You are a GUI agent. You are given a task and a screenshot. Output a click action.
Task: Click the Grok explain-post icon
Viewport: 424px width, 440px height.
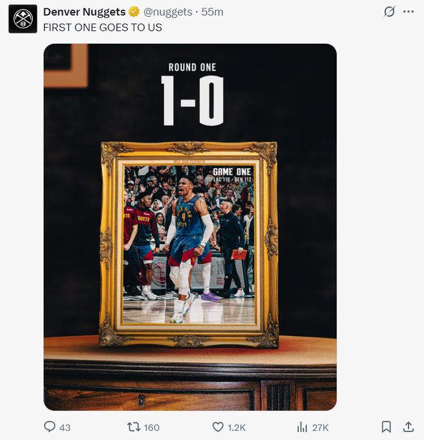pyautogui.click(x=389, y=12)
